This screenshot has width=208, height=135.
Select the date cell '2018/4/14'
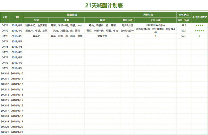click(17, 95)
